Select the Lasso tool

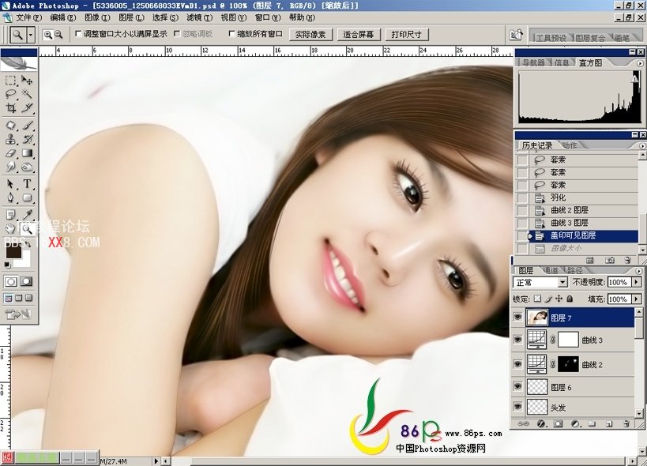11,94
